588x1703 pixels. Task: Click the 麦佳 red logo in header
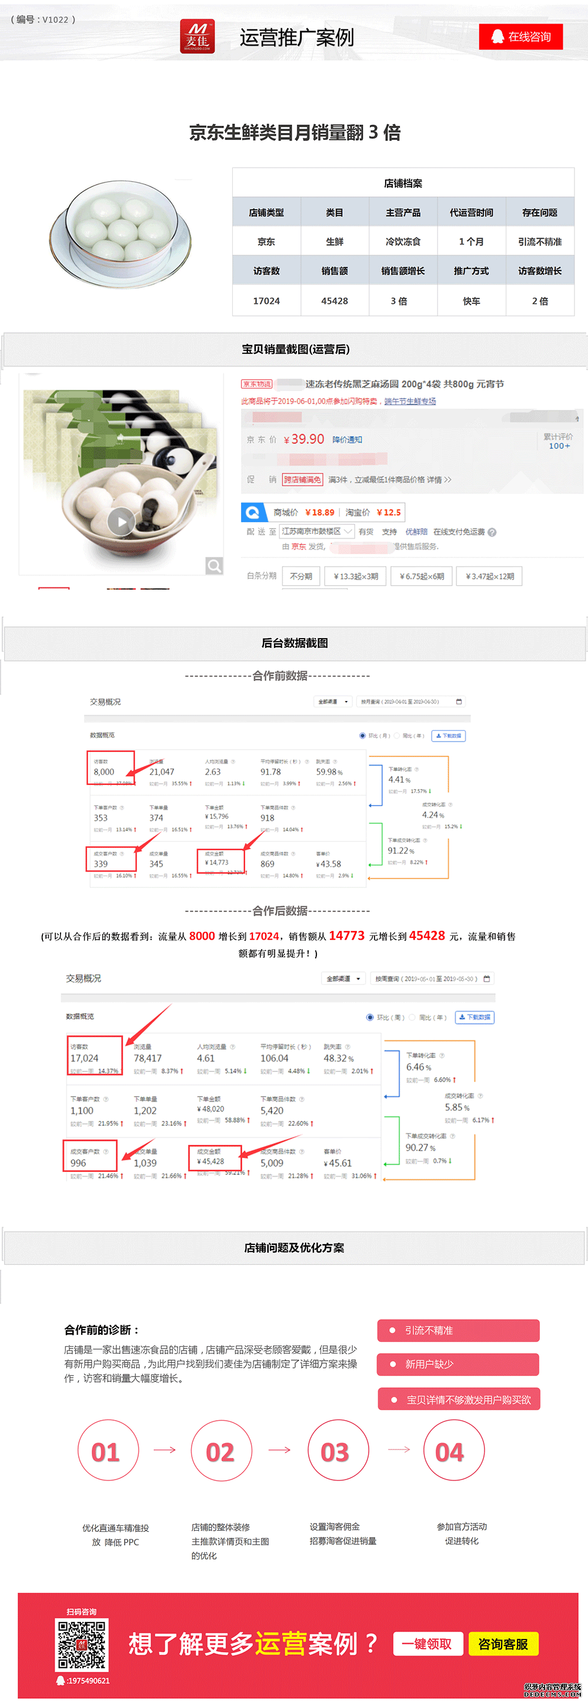pyautogui.click(x=198, y=36)
